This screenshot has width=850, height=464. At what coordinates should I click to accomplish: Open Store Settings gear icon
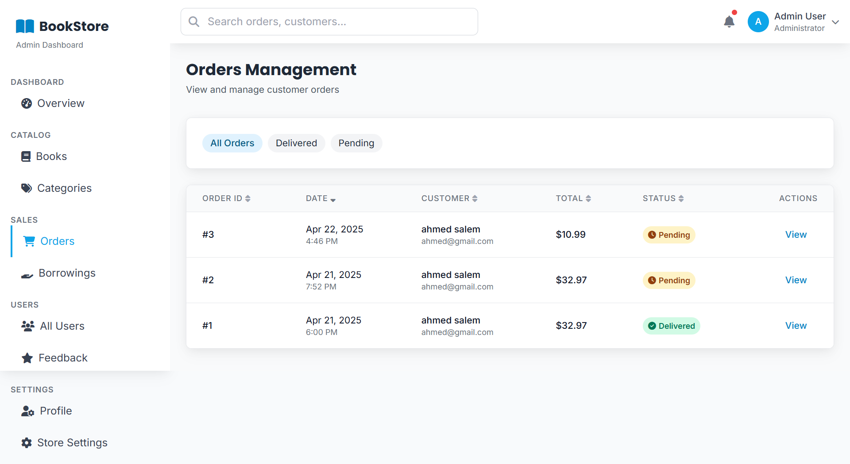click(27, 443)
